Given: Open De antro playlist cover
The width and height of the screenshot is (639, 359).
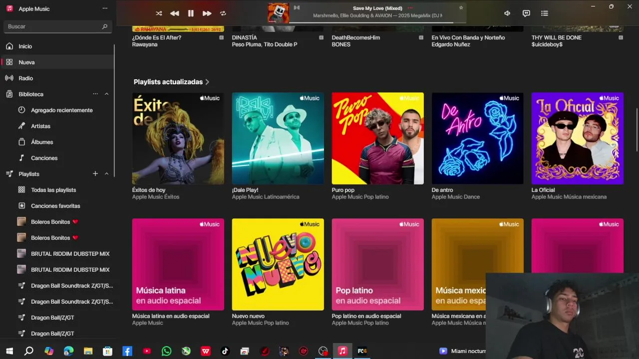Looking at the screenshot, I should click(x=478, y=138).
